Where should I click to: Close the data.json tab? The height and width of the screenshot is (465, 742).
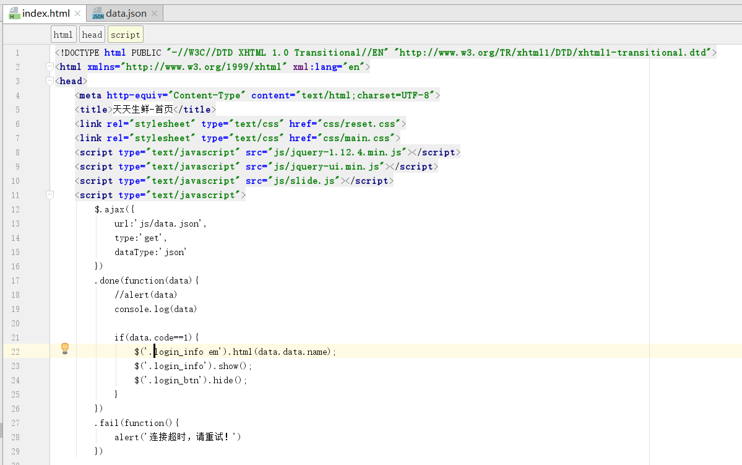coord(154,14)
